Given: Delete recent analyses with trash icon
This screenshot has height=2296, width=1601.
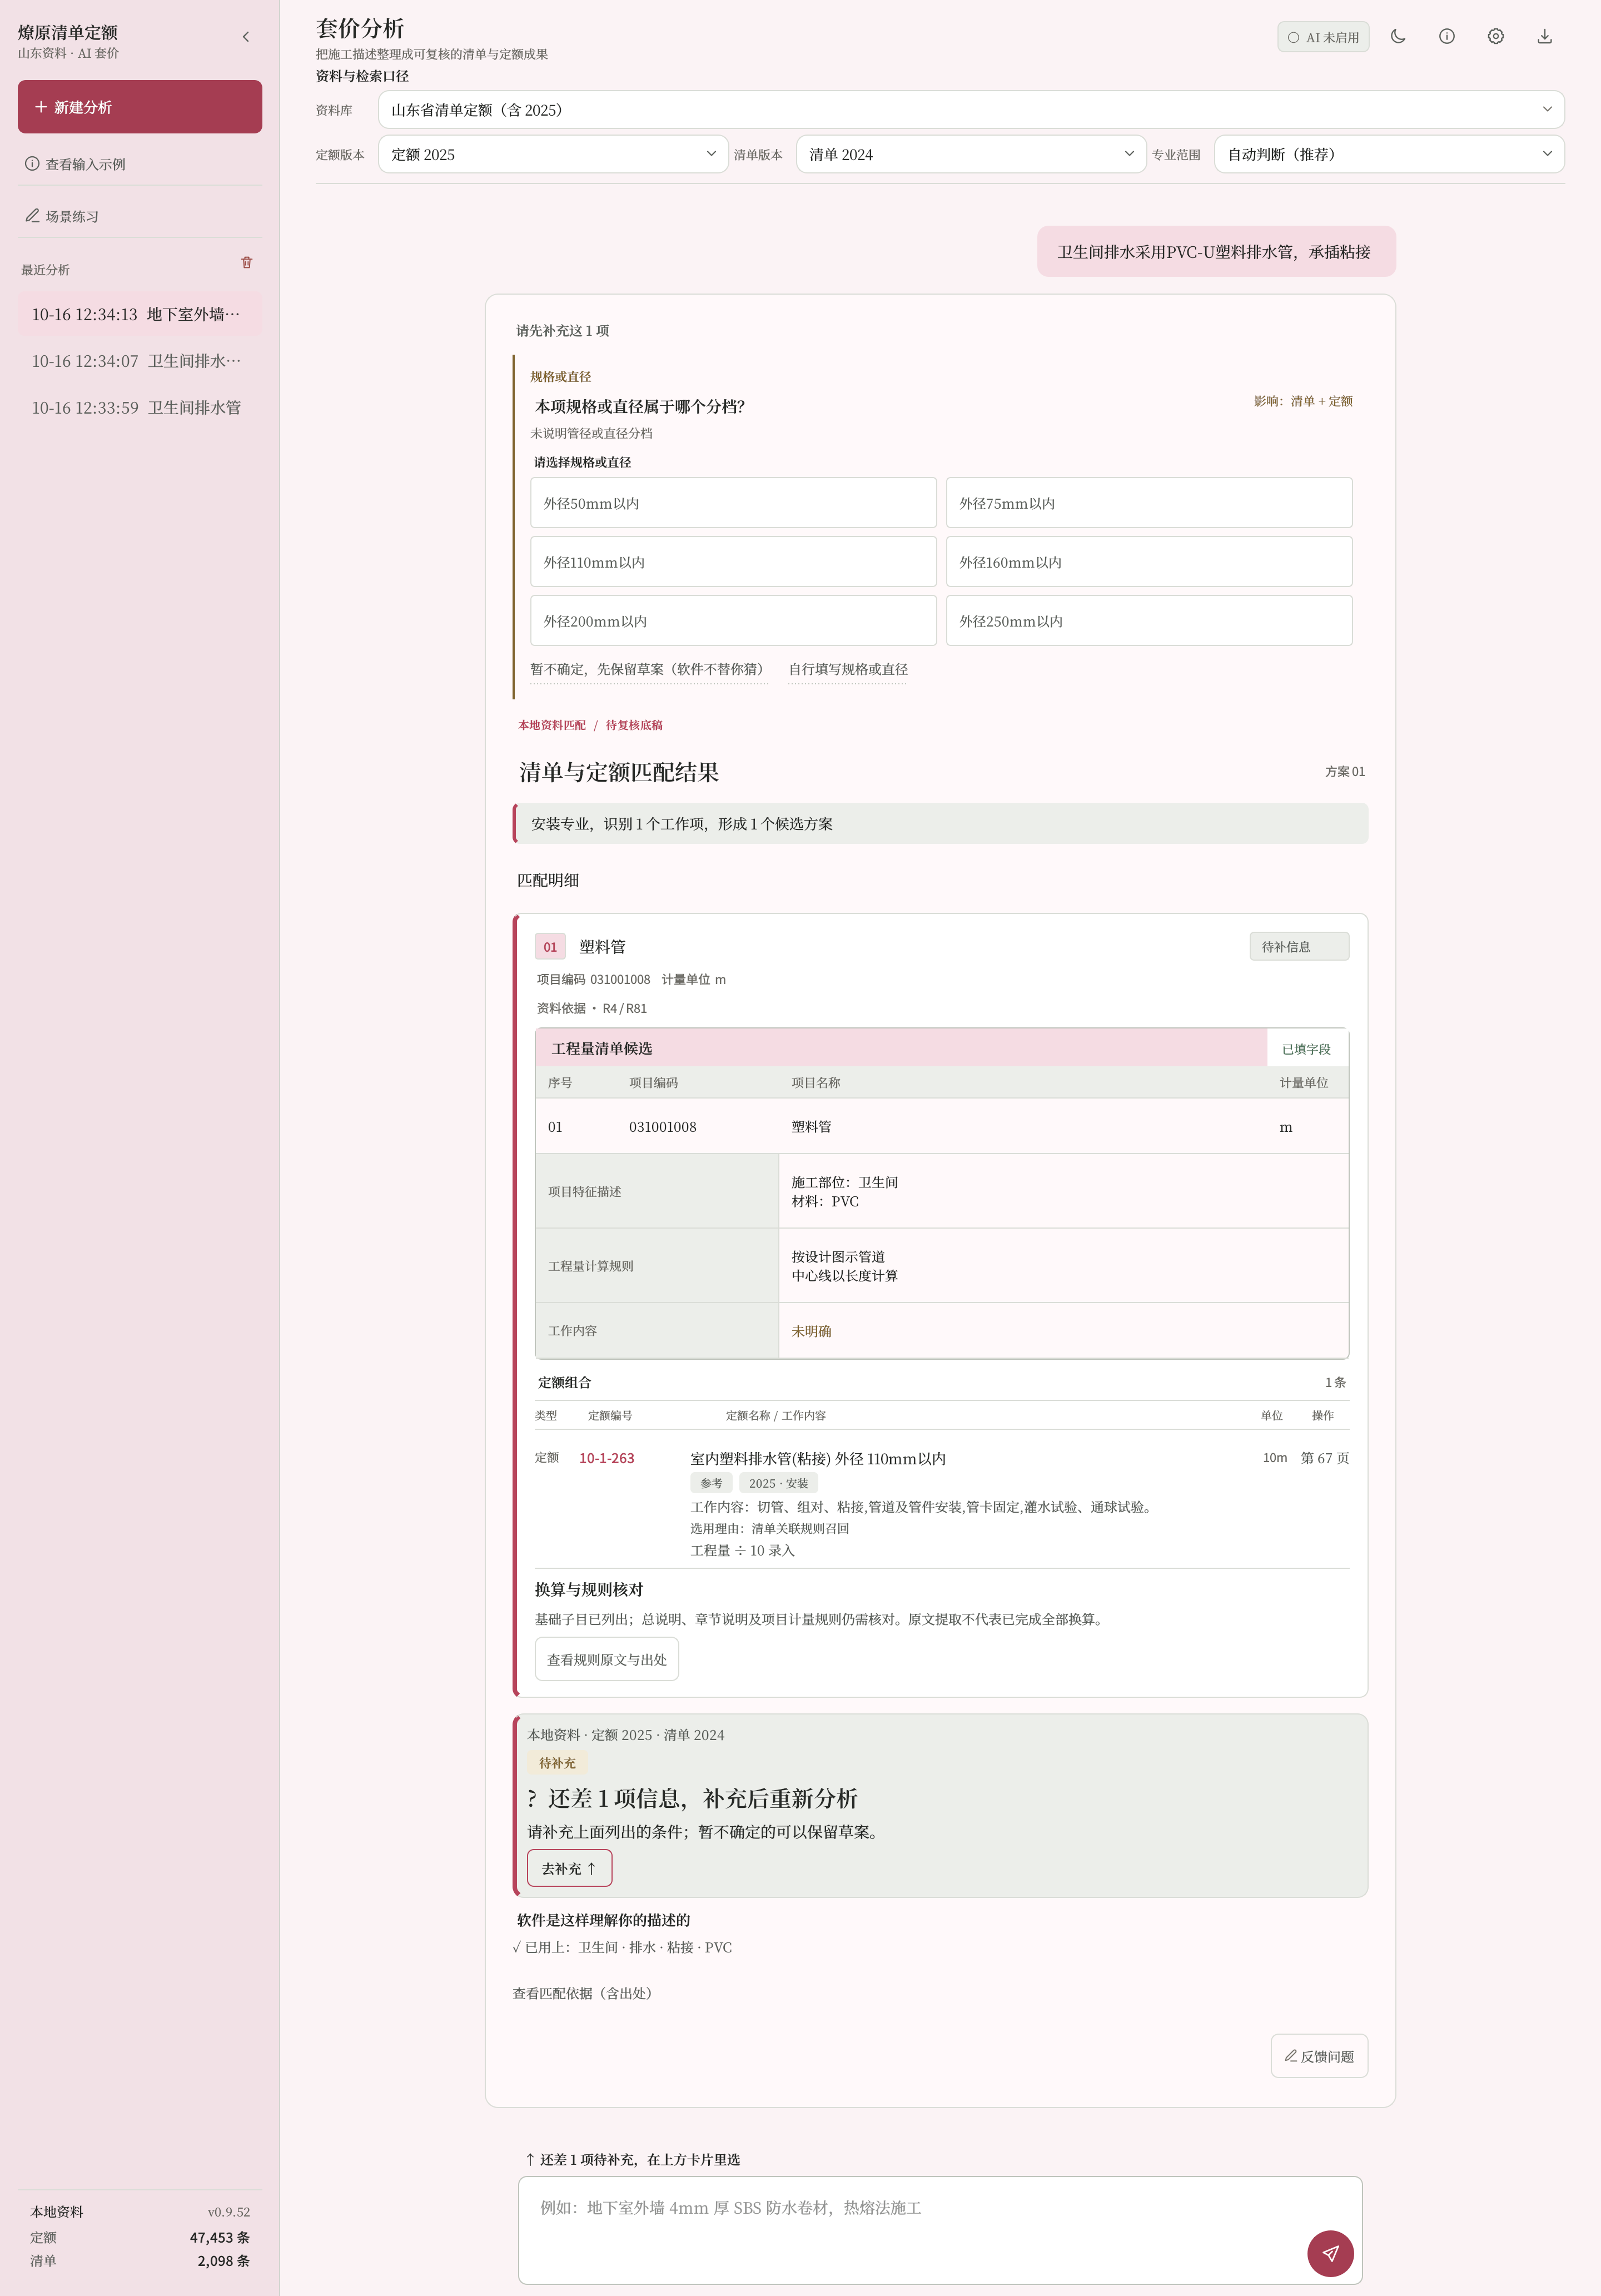Looking at the screenshot, I should pos(247,263).
